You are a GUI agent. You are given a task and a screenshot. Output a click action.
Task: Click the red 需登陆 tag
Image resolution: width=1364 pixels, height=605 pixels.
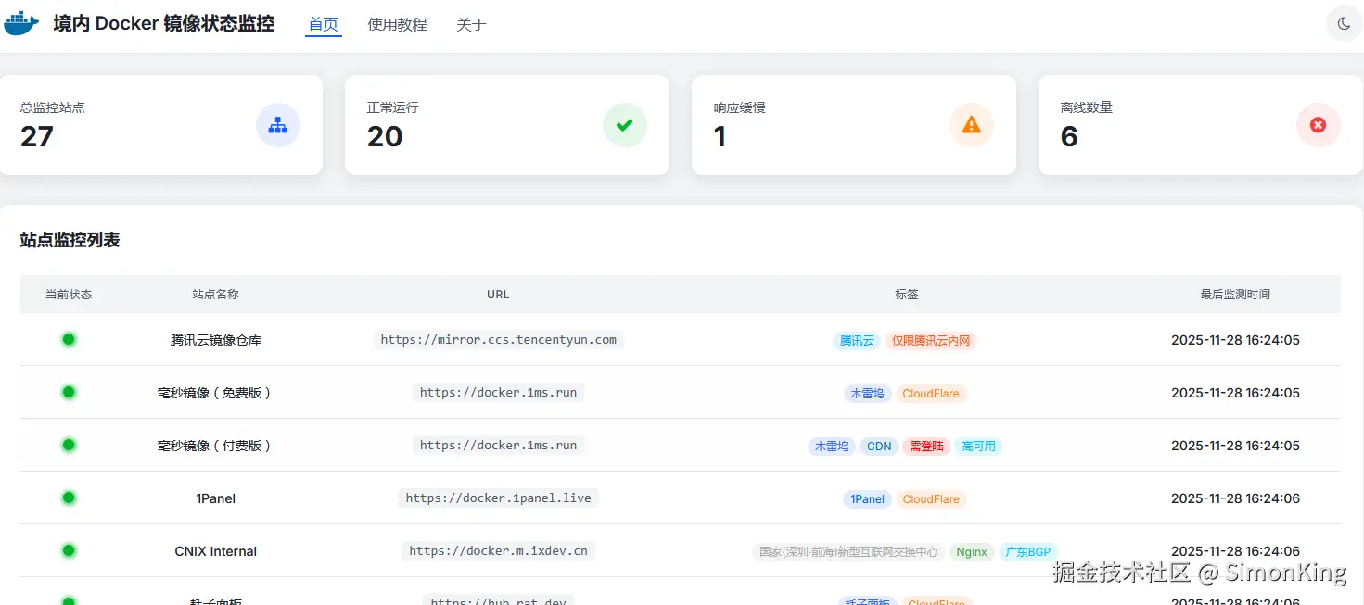[x=926, y=447]
